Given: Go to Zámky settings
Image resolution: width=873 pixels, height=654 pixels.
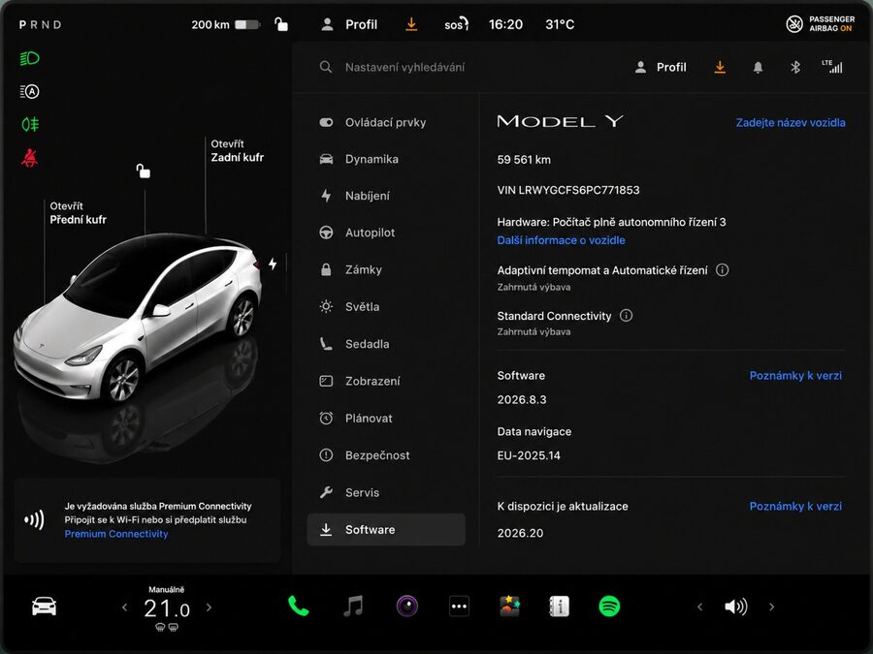Looking at the screenshot, I should click(386, 269).
